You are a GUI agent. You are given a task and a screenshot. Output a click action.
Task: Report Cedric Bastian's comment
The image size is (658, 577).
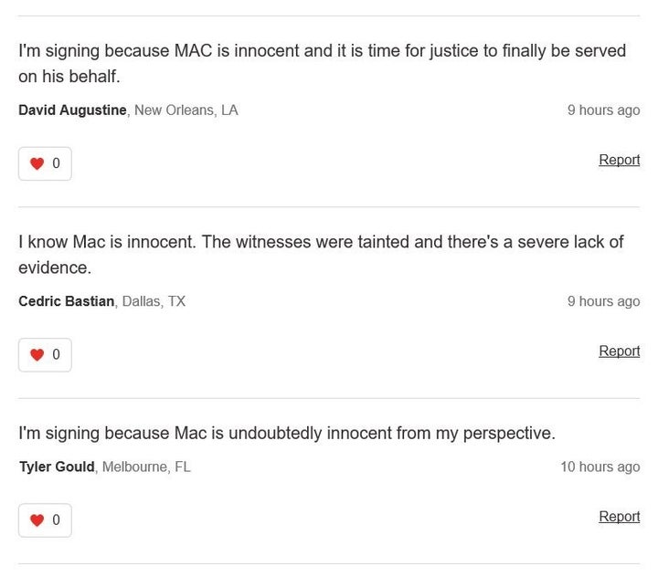click(x=619, y=351)
